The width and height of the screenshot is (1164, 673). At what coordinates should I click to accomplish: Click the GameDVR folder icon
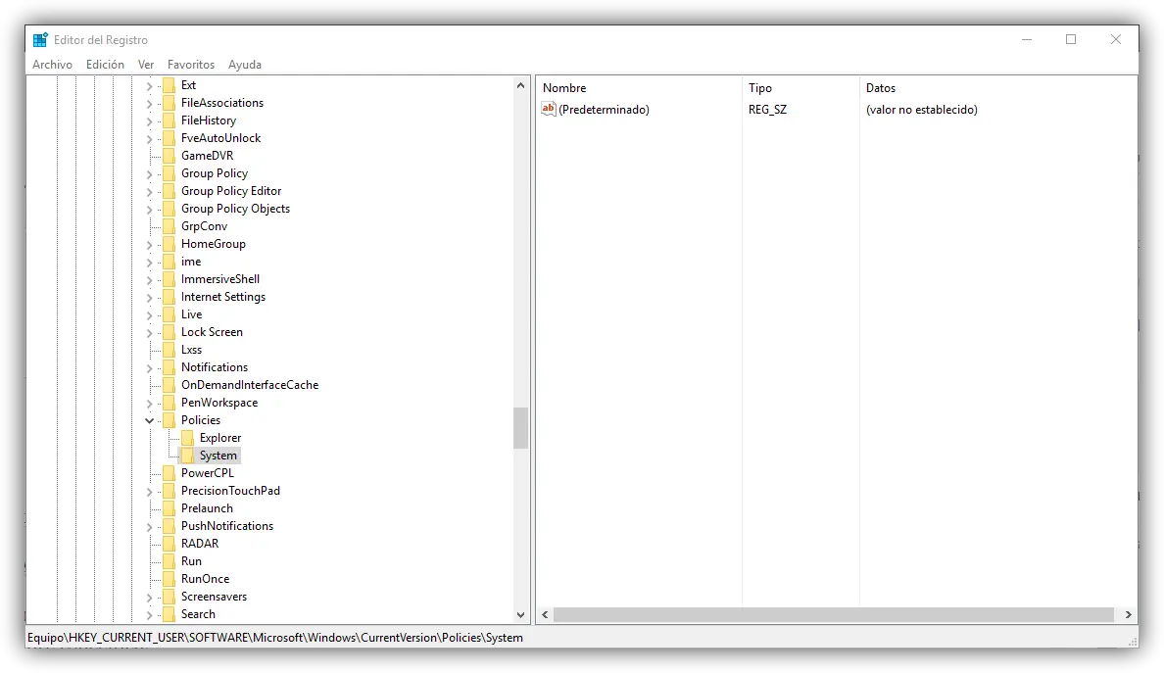170,156
